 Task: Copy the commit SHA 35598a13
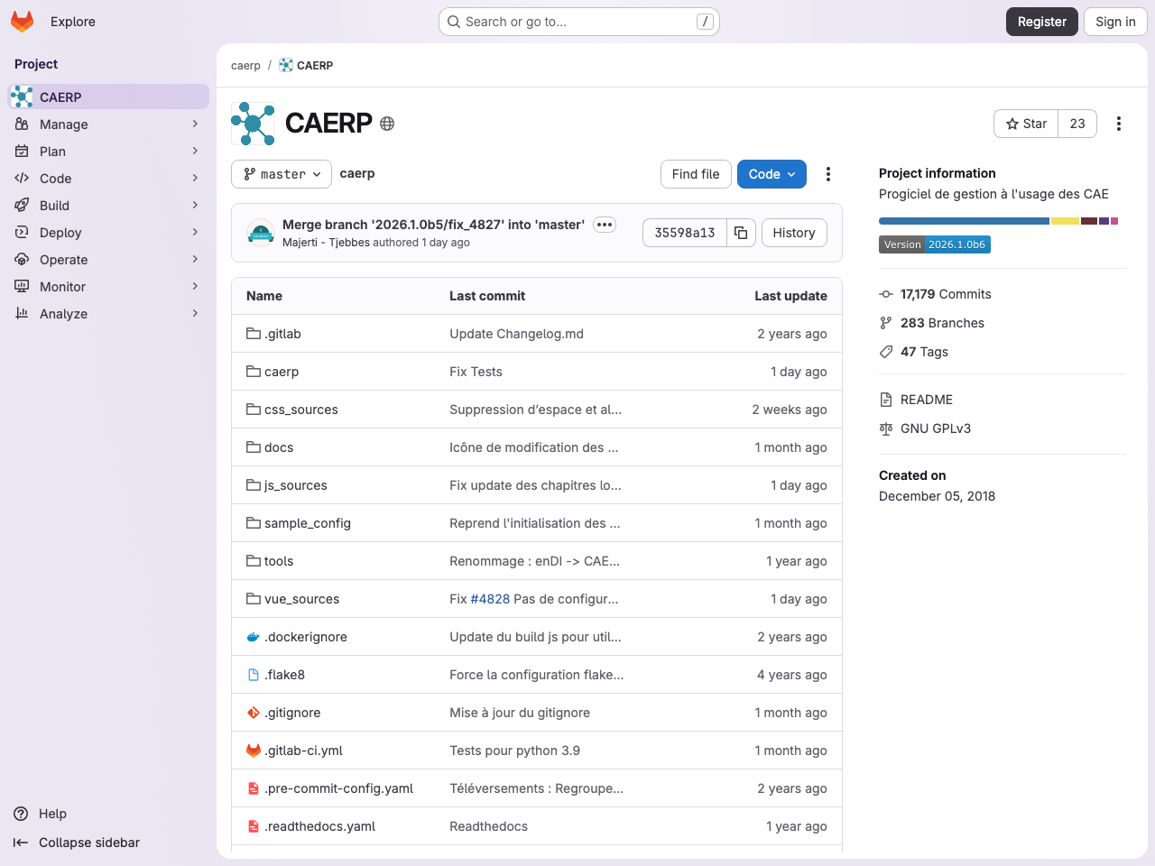tap(740, 233)
